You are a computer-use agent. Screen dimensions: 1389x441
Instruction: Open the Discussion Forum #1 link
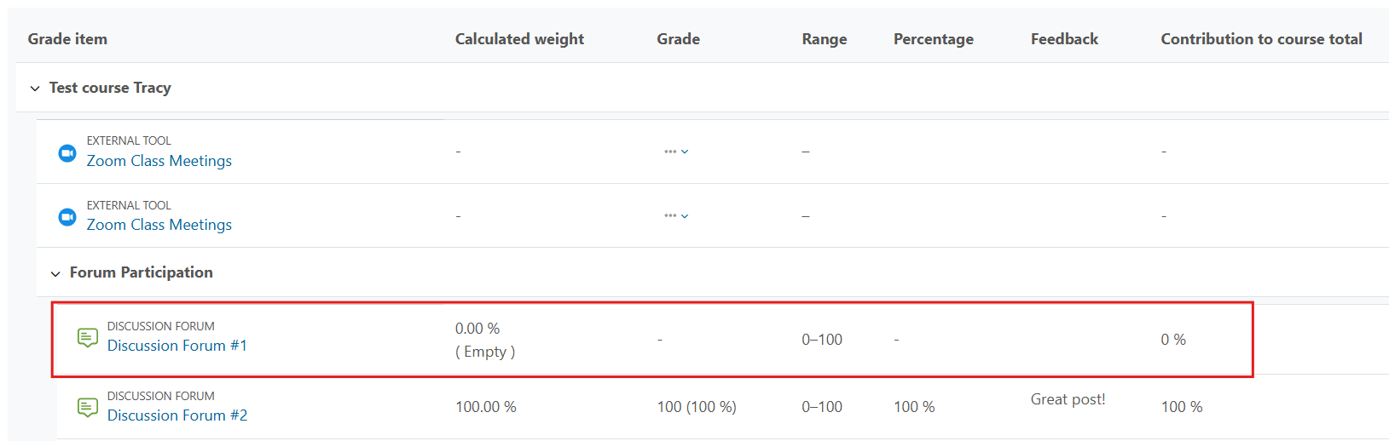177,346
